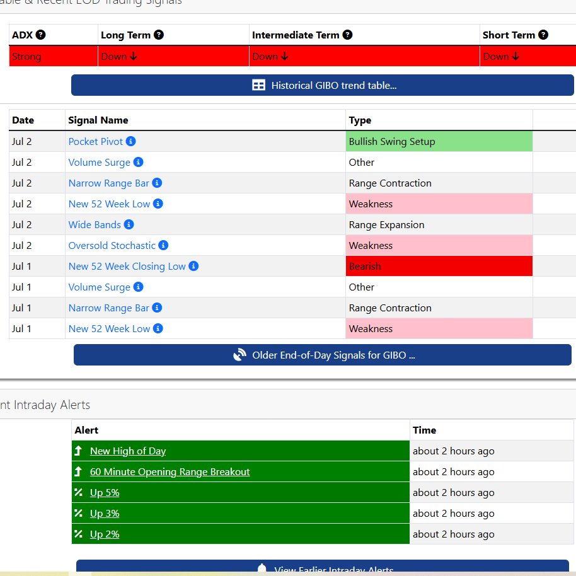576x576 pixels.
Task: Open the Jul 2 Narrow Range Bar link
Action: [x=109, y=183]
